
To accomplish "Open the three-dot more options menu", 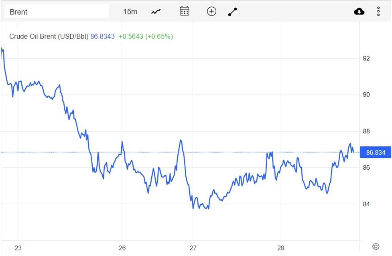I will click(378, 11).
